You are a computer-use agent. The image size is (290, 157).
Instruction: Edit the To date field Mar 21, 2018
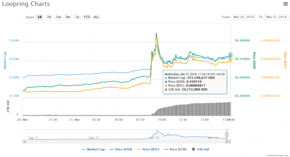pos(276,17)
